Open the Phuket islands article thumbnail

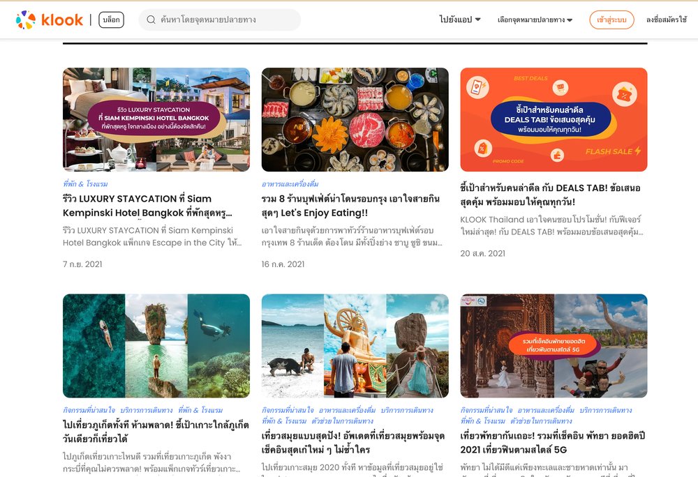[156, 346]
